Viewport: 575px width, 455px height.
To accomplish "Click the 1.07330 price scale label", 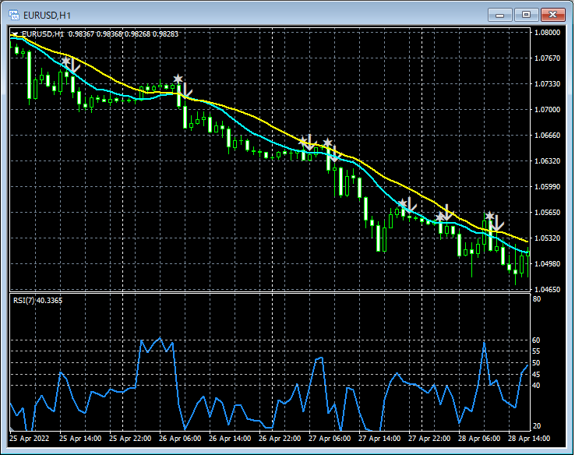I will pyautogui.click(x=548, y=84).
